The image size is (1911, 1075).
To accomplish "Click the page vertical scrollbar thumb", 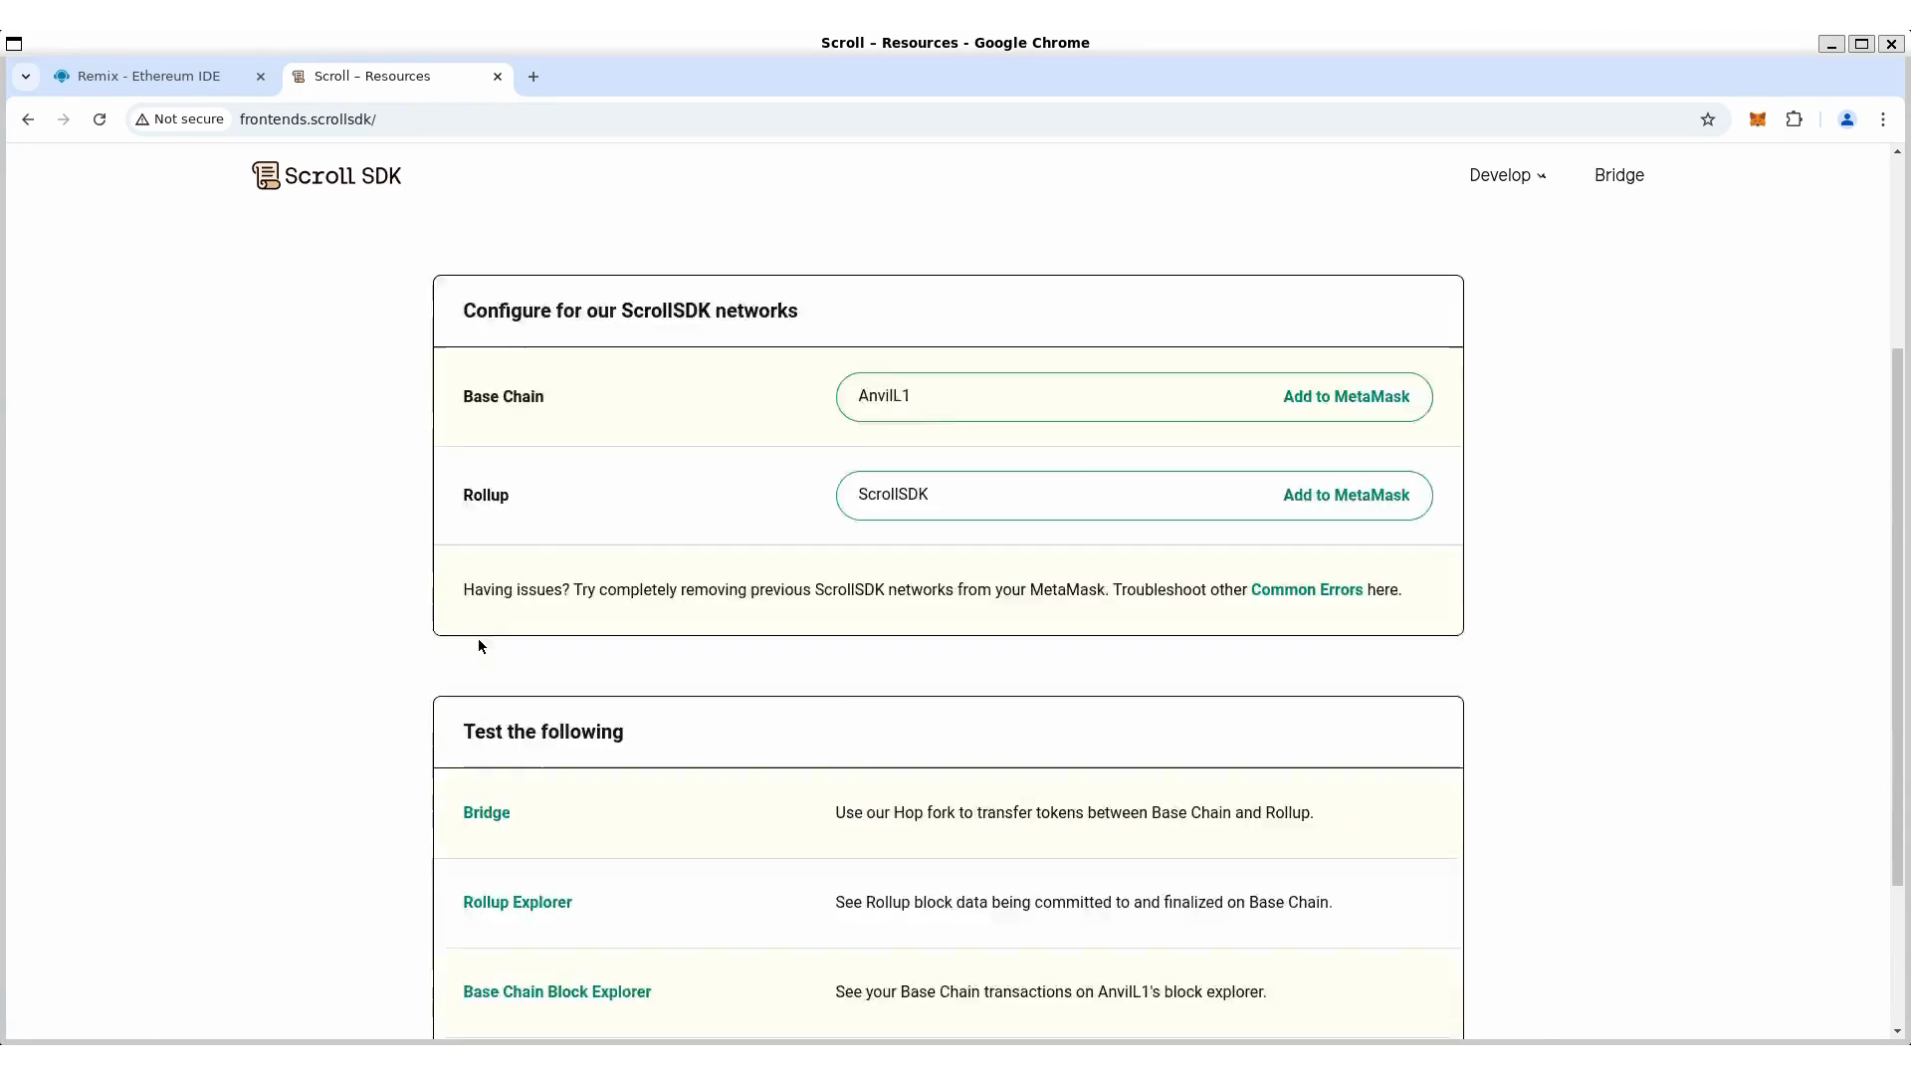I will 1897,617.
